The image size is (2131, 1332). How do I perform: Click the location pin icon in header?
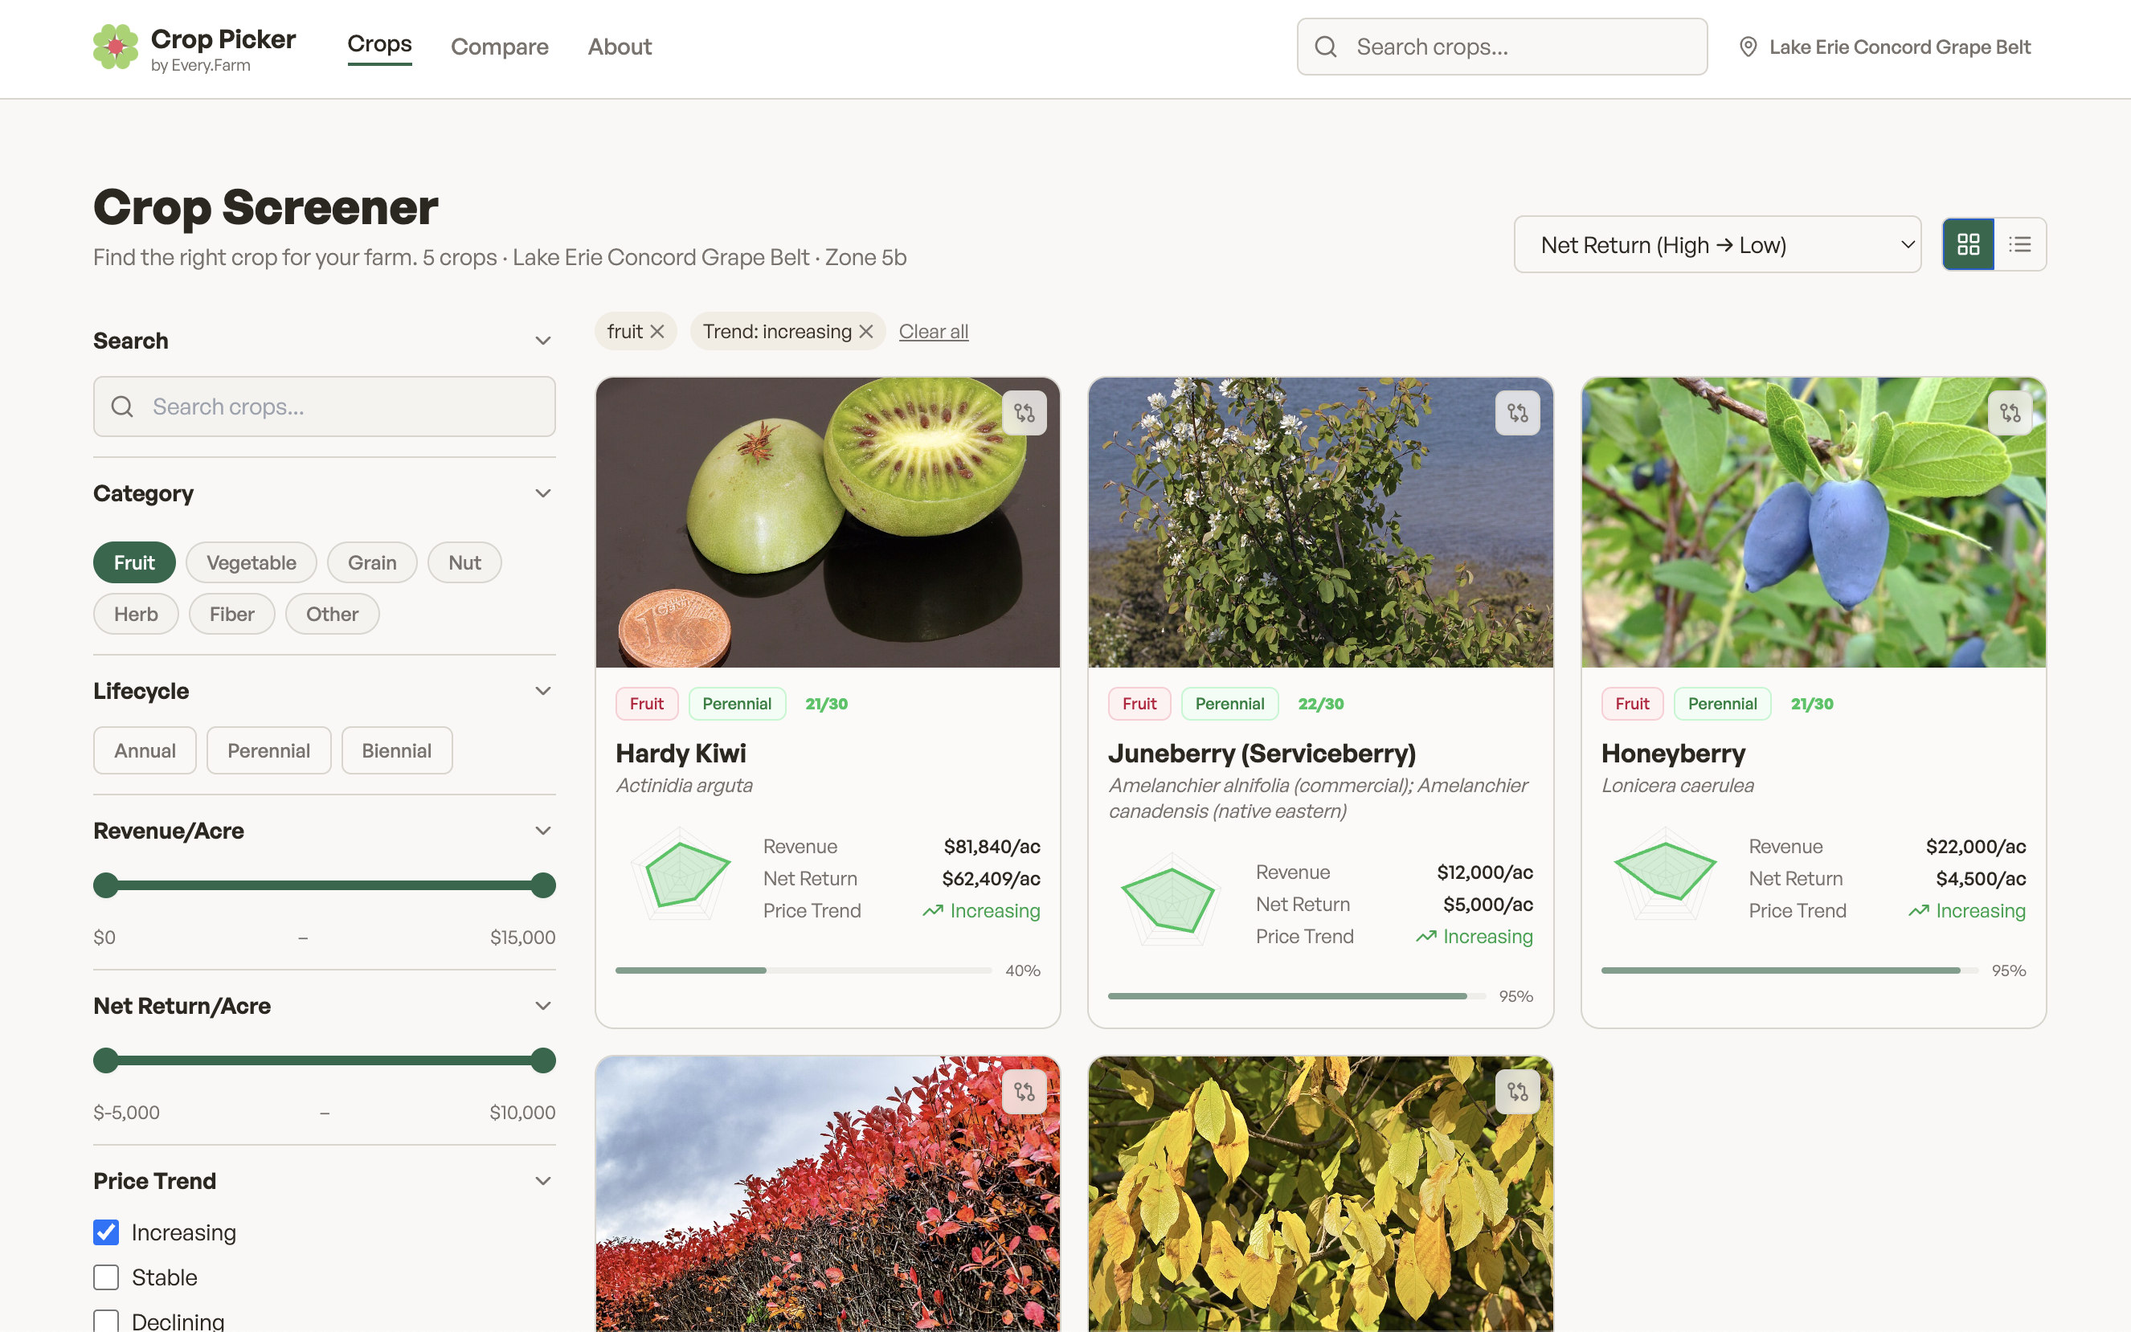coord(1749,47)
